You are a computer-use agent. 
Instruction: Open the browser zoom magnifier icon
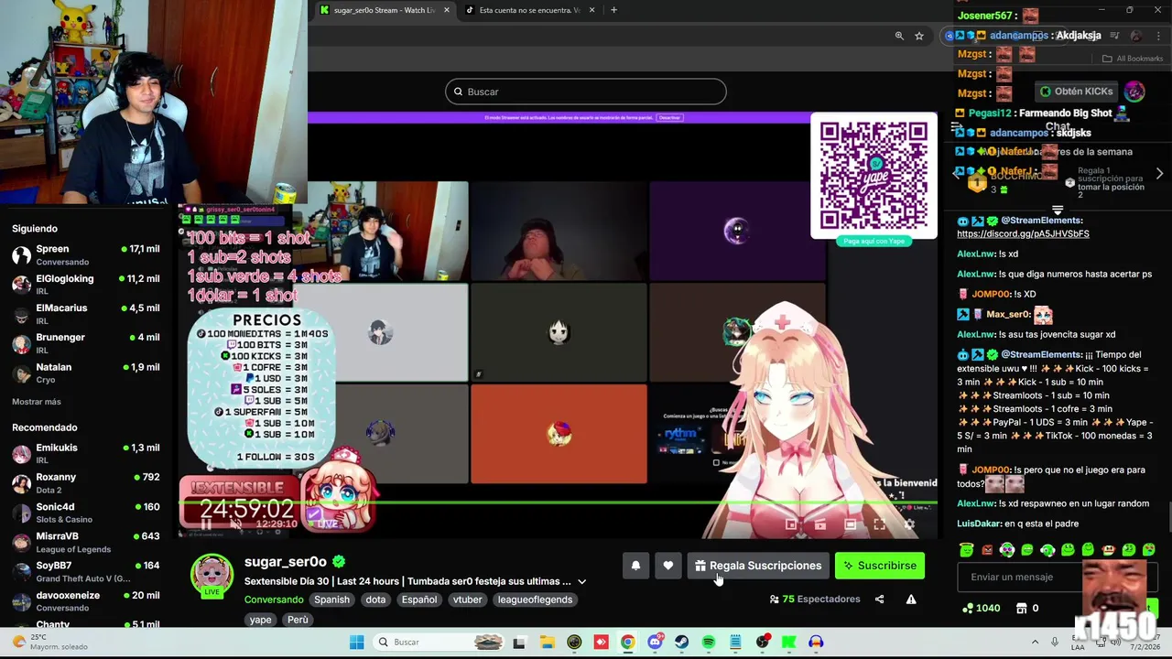(899, 36)
